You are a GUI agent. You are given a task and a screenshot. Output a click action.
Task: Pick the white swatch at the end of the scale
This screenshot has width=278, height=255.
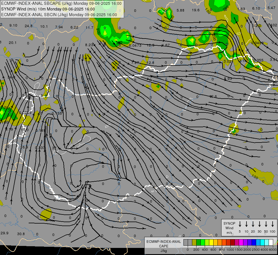271,242
